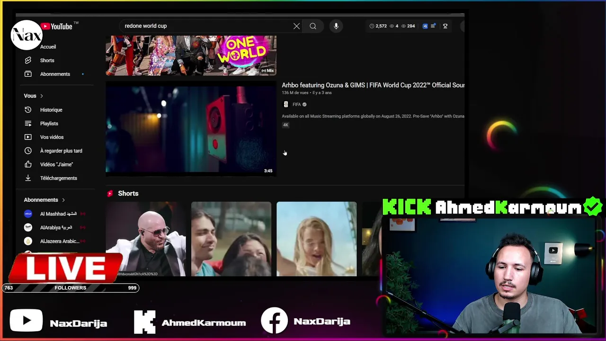
Task: Click the red Shorts section icon
Action: (x=110, y=193)
